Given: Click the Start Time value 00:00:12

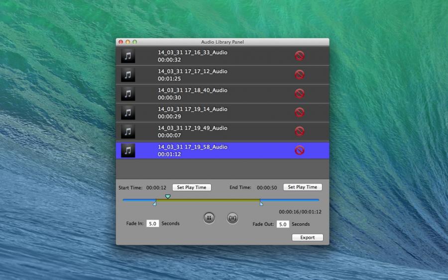Looking at the screenshot, I should click(156, 188).
